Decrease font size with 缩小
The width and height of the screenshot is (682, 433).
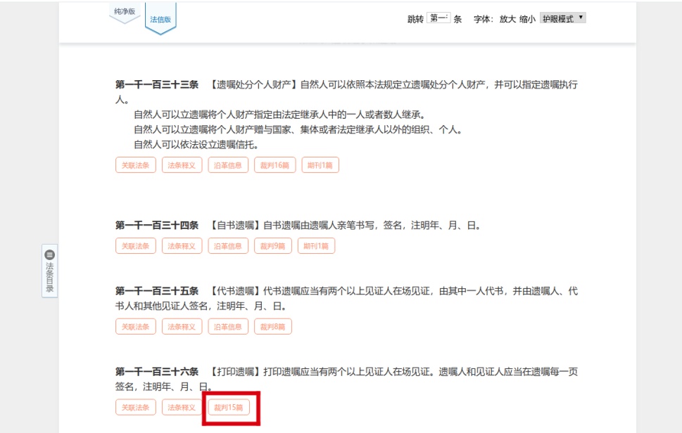[x=527, y=19]
